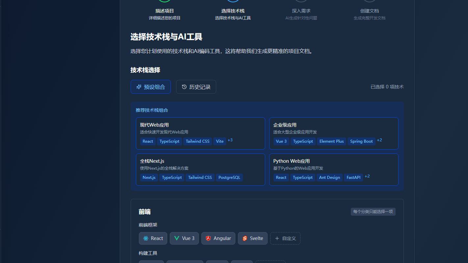Click the 每个分类只能选择一项 badge
Viewport: 468px width, 263px height.
point(373,212)
